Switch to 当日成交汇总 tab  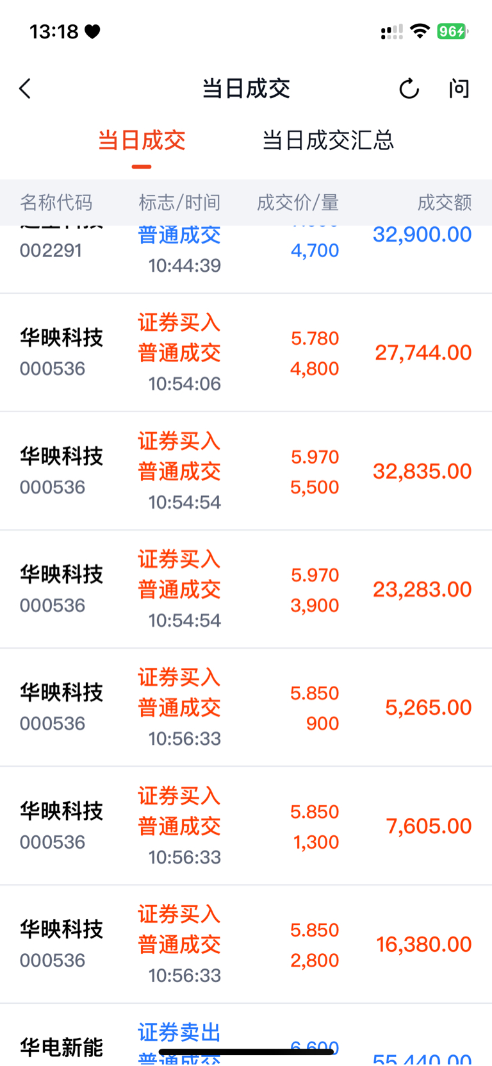click(x=328, y=140)
